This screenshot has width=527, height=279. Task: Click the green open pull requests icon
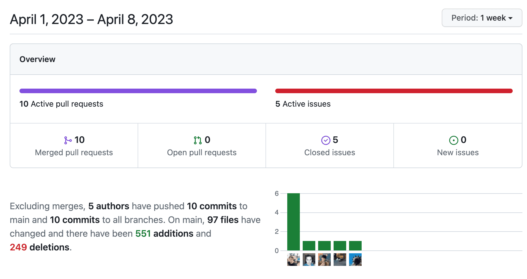click(197, 140)
